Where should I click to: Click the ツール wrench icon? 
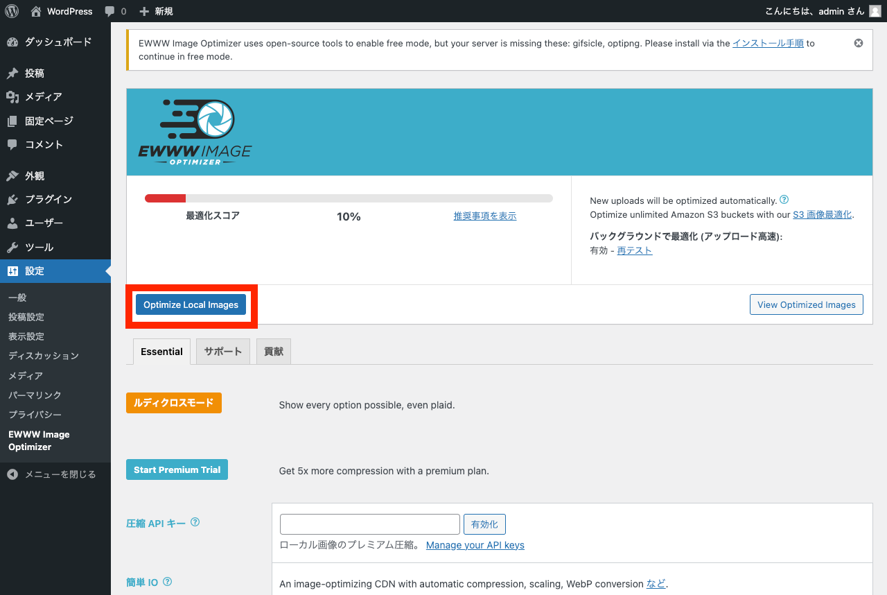[12, 247]
